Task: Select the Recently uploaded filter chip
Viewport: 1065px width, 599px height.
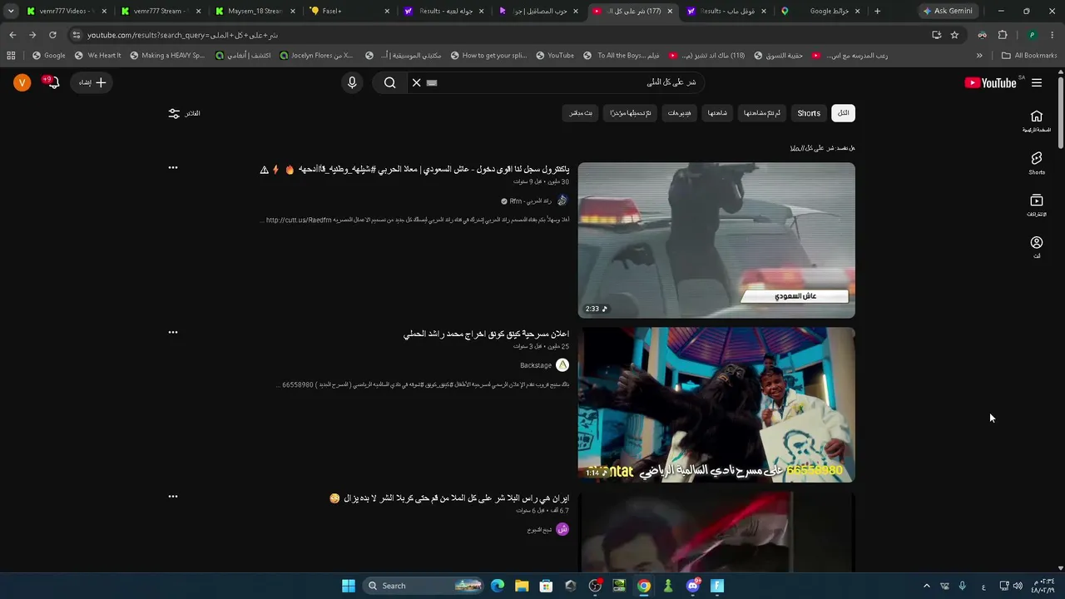Action: pos(631,113)
